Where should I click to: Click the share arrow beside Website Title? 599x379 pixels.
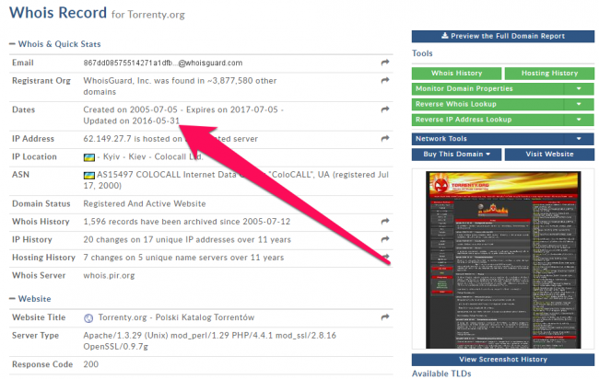pyautogui.click(x=385, y=316)
